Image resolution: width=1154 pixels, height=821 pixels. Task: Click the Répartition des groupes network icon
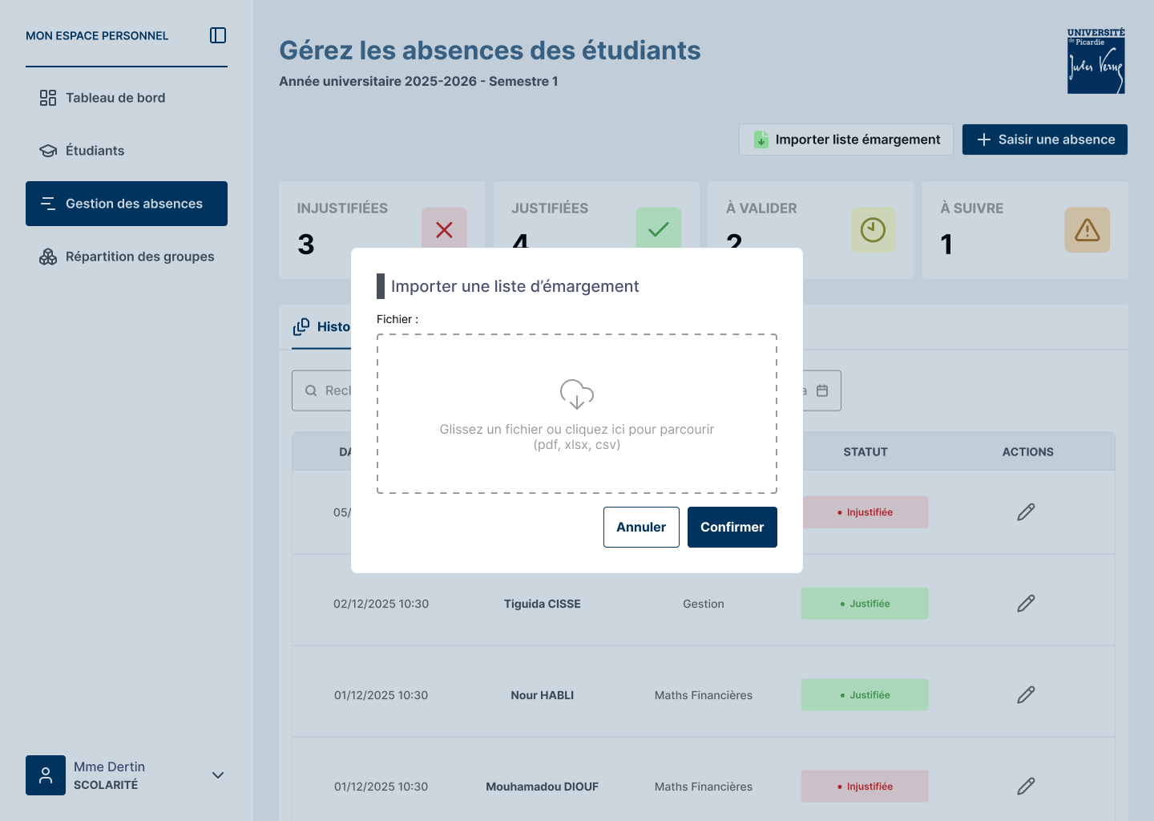point(46,257)
